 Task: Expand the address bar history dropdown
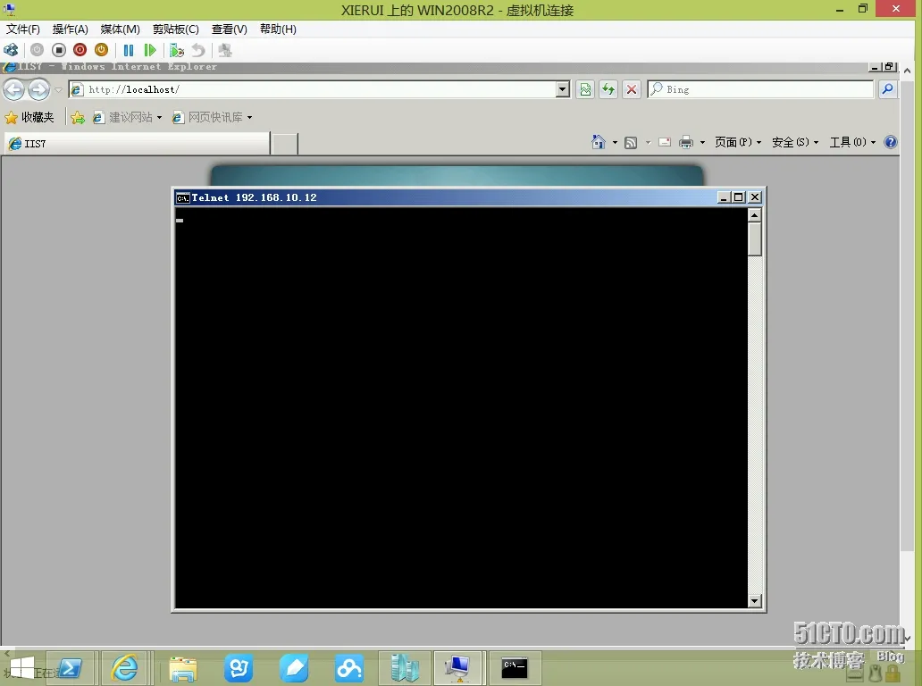click(563, 89)
